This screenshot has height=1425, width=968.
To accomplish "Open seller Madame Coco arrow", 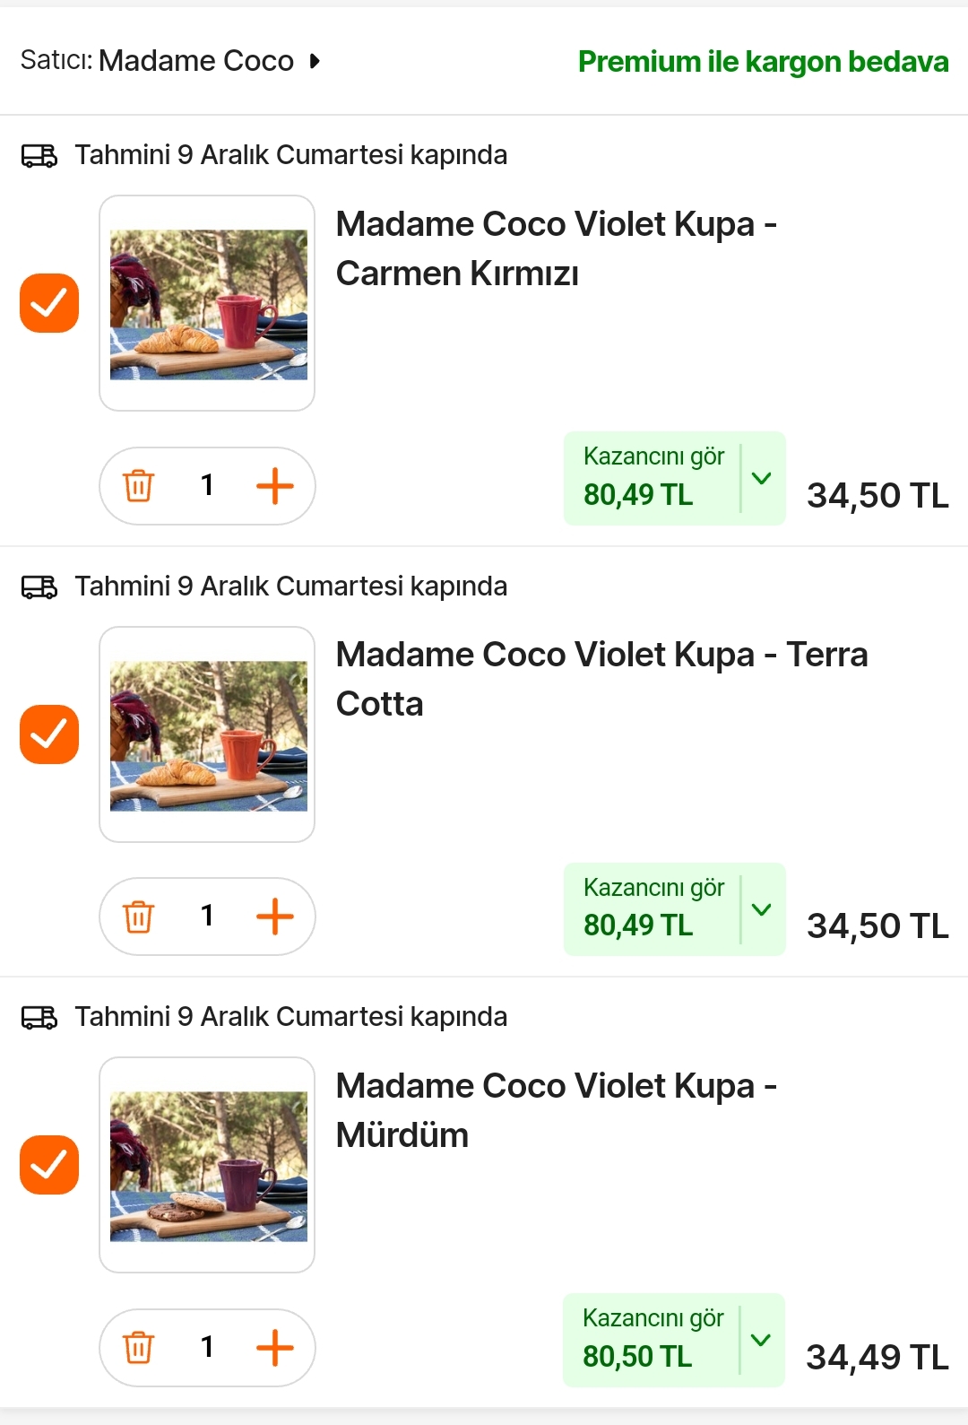I will coord(315,61).
